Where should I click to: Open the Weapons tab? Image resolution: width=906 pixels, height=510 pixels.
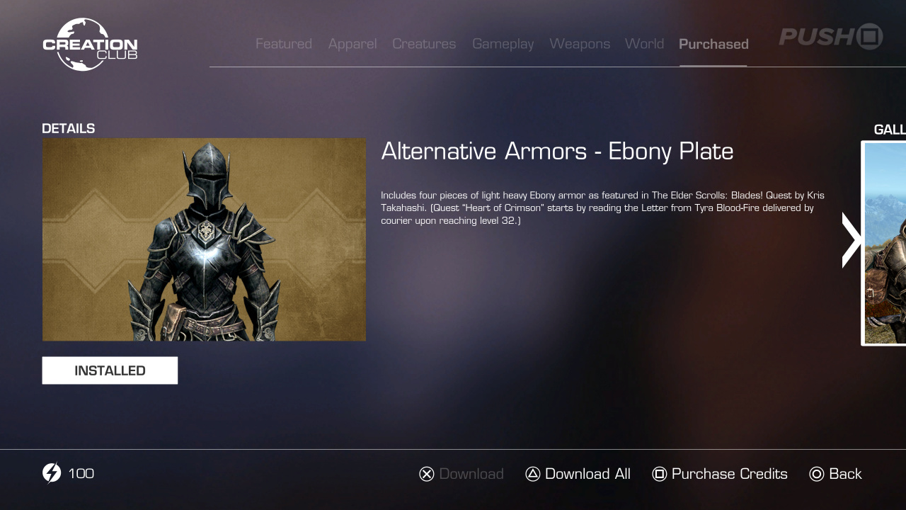point(580,44)
